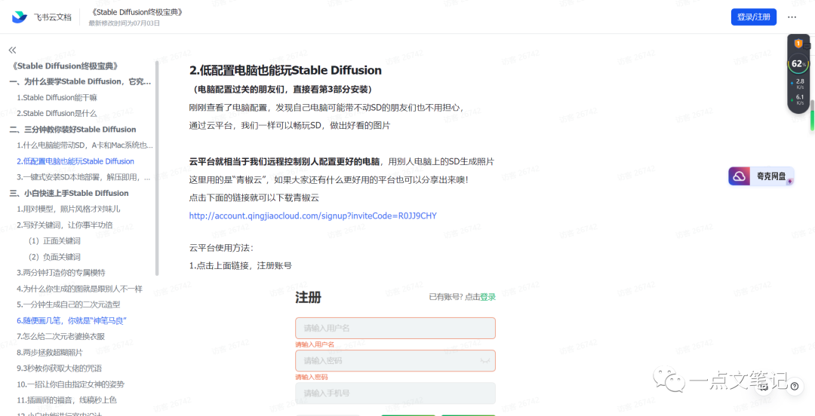Open the three-dot more options menu
The image size is (815, 416).
click(792, 17)
